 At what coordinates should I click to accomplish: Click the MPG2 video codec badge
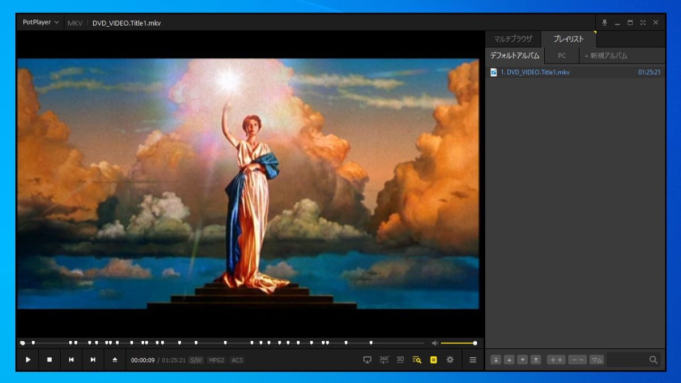point(216,360)
